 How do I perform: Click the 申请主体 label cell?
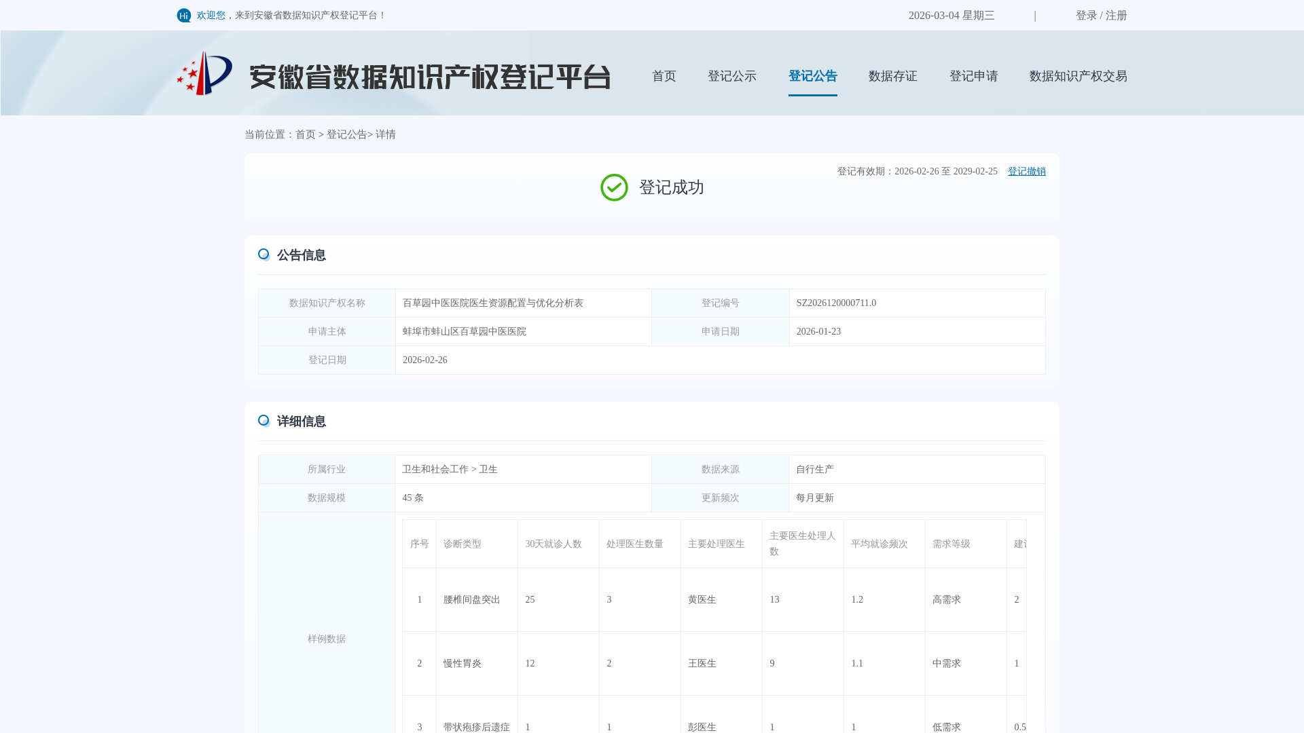coord(327,332)
